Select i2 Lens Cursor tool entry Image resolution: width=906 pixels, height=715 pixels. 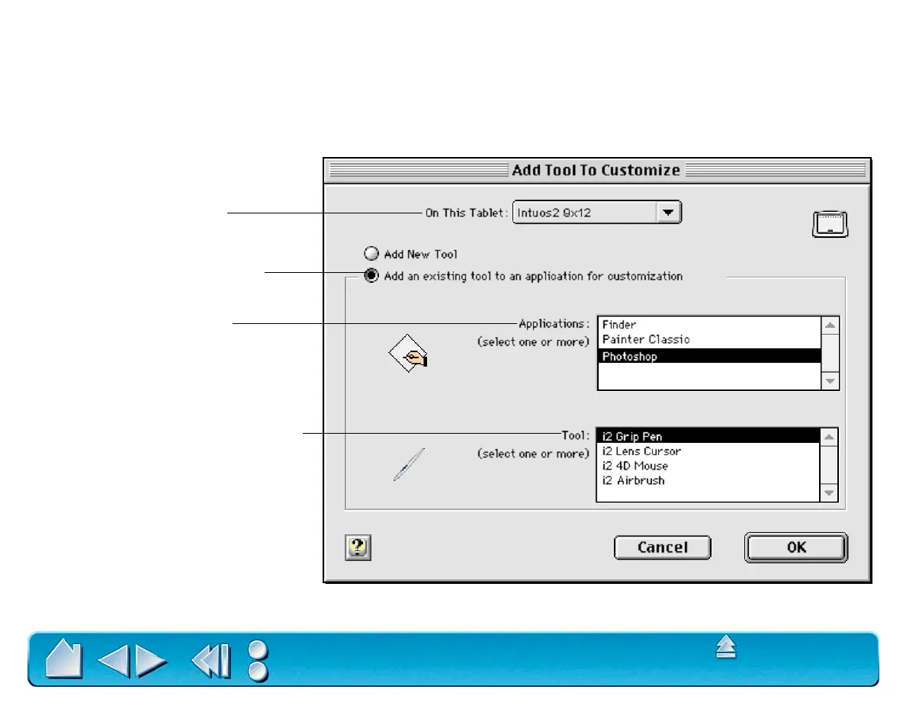708,451
